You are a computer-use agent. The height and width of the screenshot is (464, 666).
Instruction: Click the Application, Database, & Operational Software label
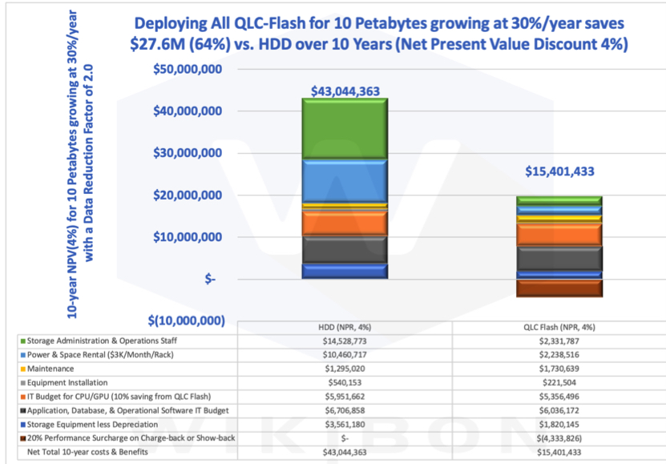128,411
